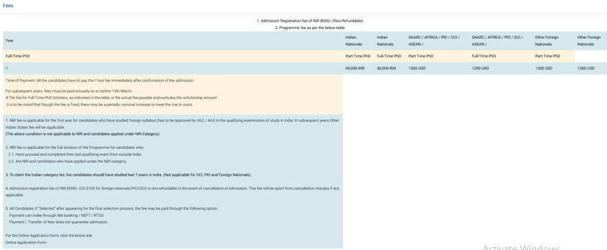Image resolution: width=607 pixels, height=250 pixels.
Task: Click note "5. All Candidates If Selected"
Action: tap(112, 208)
